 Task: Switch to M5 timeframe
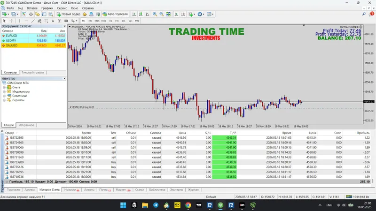tap(90, 21)
